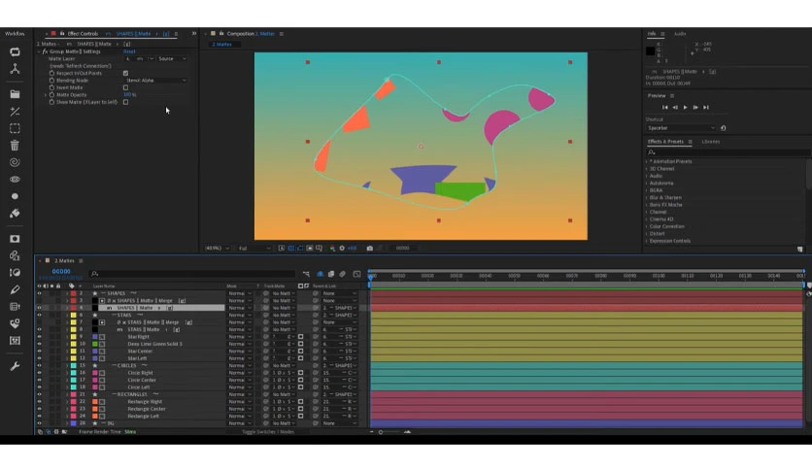Click the show channel color icon below viewer
The image size is (812, 470).
click(332, 249)
